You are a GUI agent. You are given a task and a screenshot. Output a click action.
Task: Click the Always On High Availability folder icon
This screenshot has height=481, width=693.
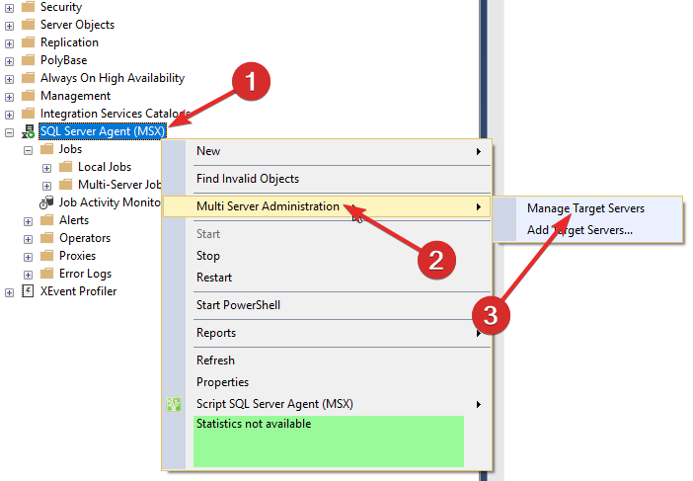click(x=29, y=78)
